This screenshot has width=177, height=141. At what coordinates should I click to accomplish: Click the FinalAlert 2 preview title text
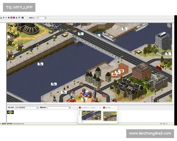point(89,108)
